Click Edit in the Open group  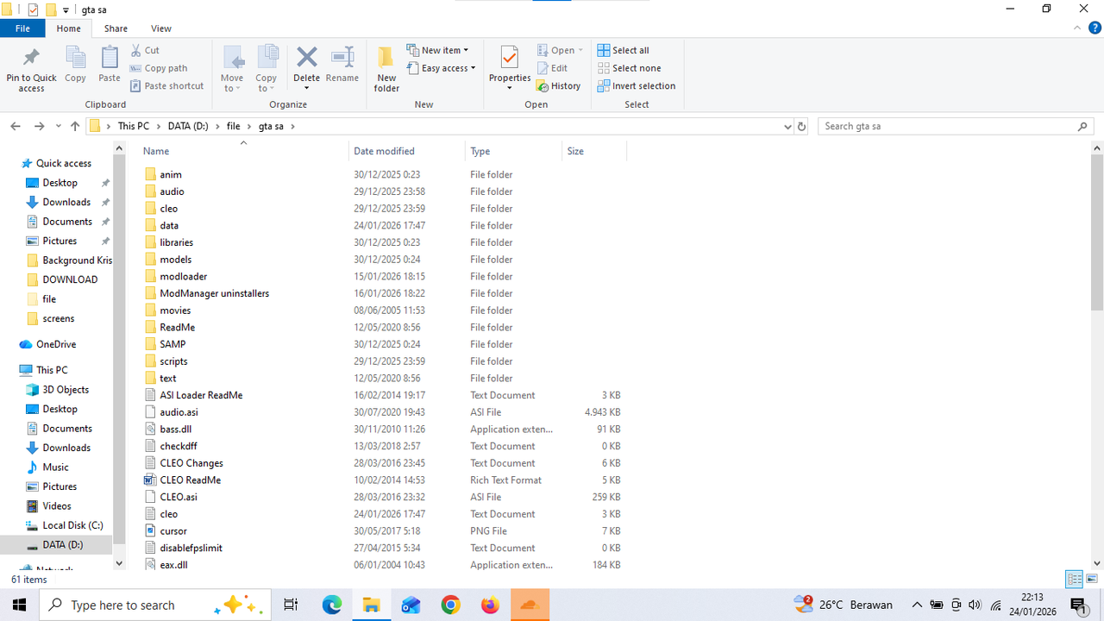click(552, 68)
